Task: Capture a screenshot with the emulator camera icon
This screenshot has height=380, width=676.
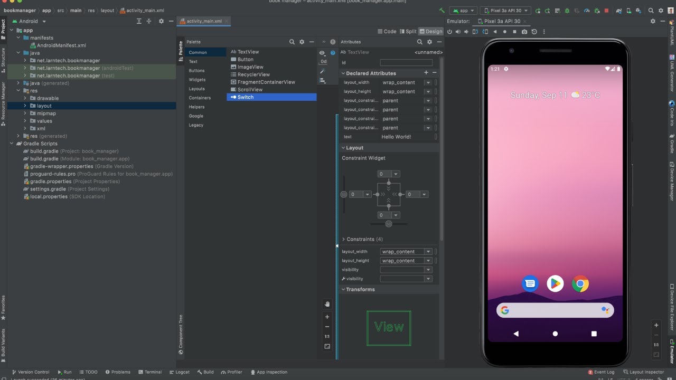Action: (x=524, y=32)
